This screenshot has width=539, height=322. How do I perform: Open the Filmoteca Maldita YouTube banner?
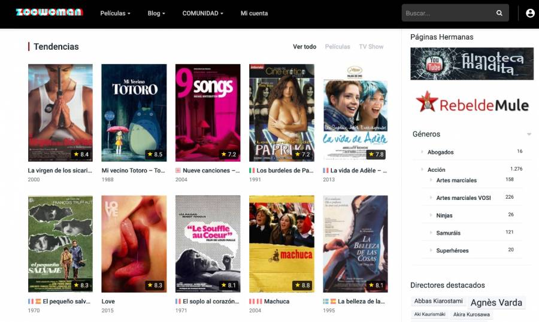pos(471,63)
